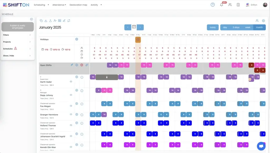The height and width of the screenshot is (153, 270).
Task: Click the link icon in Open Shifts row
Action: [86, 65]
